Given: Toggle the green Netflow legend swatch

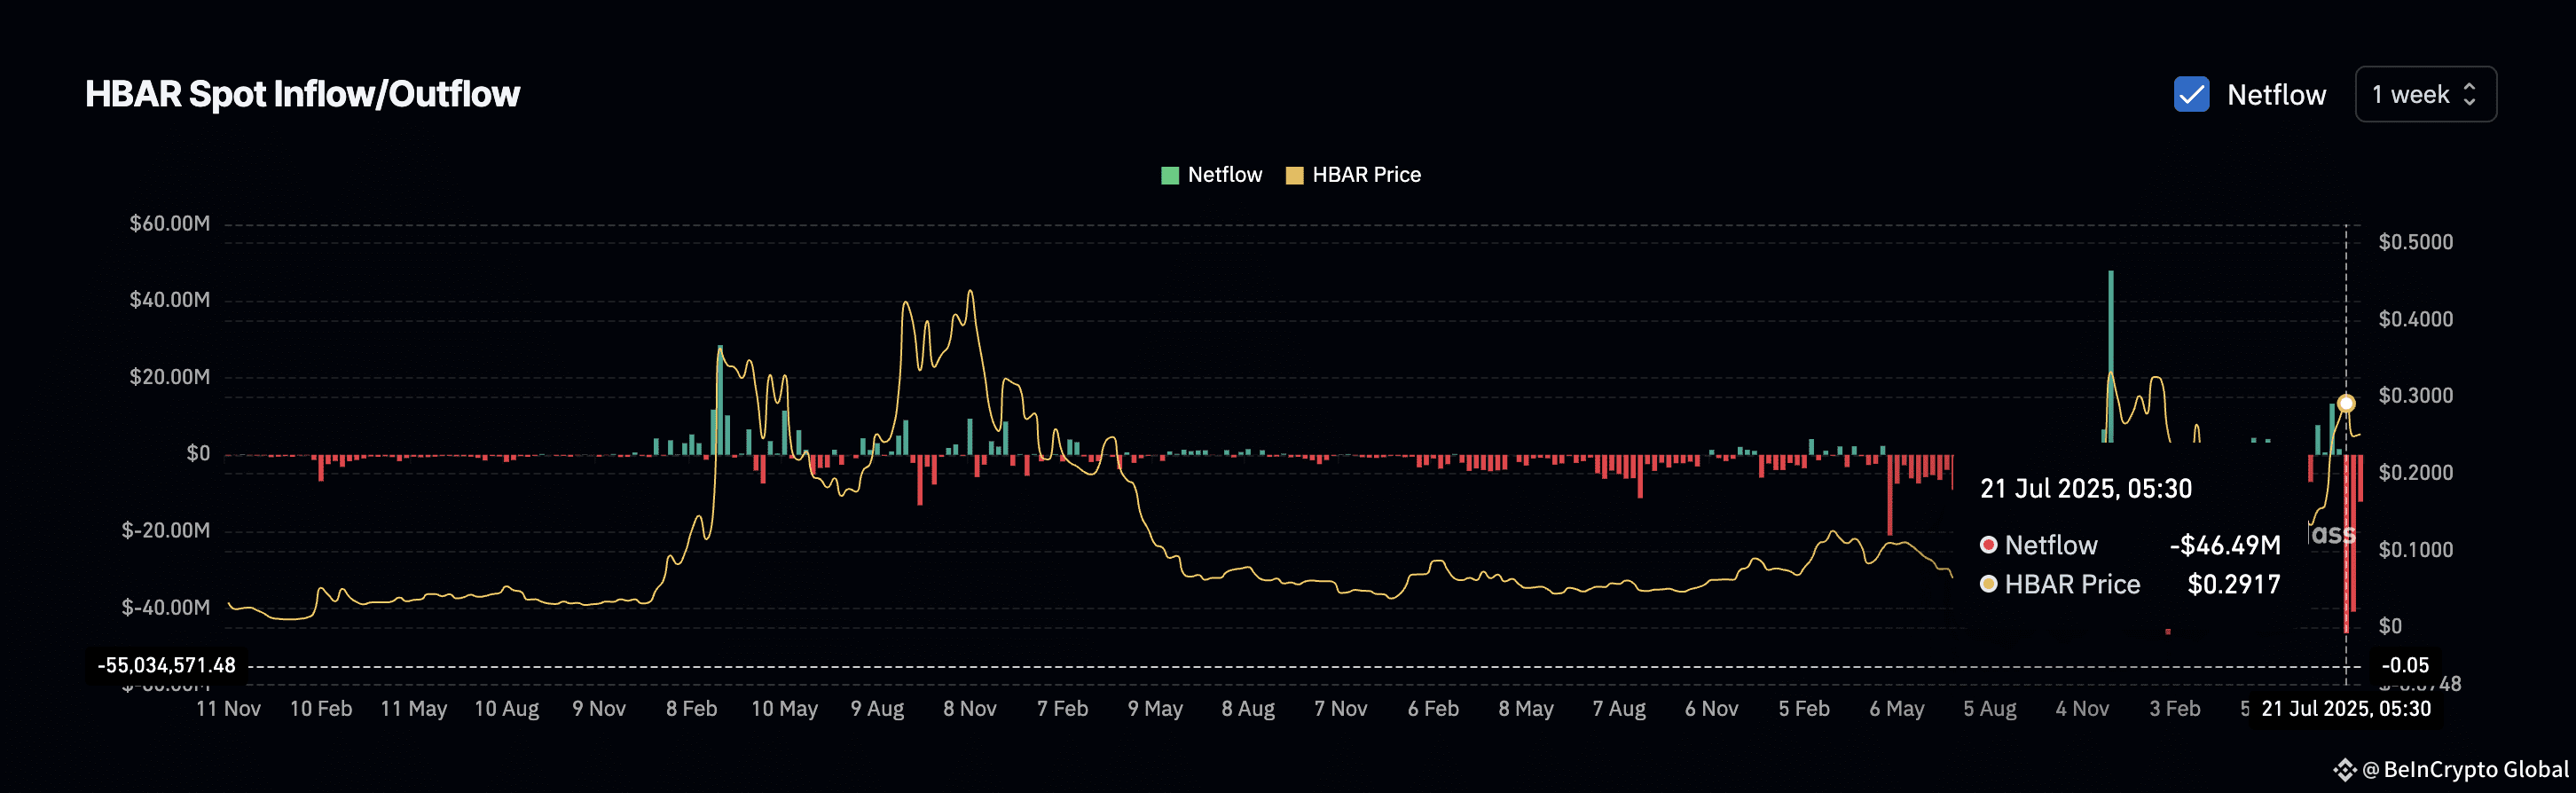Looking at the screenshot, I should 1169,175.
